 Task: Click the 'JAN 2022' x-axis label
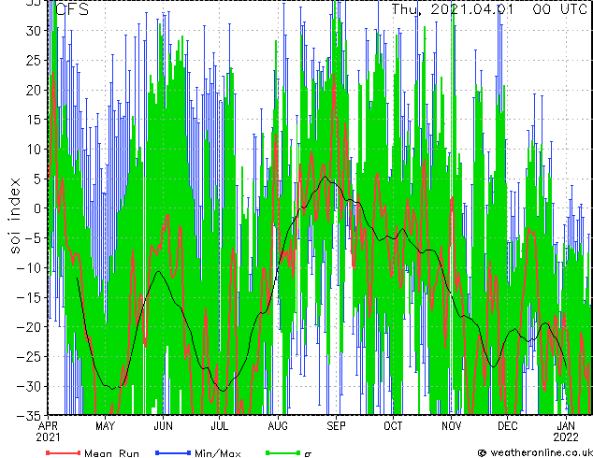coord(566,432)
